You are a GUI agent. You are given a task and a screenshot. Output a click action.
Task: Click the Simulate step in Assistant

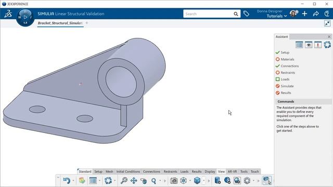287,86
